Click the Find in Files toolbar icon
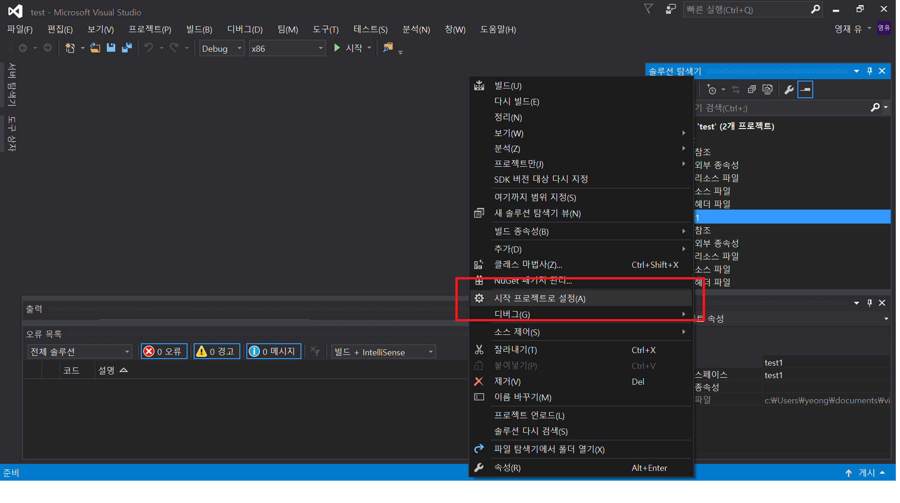This screenshot has width=900, height=503. click(388, 48)
